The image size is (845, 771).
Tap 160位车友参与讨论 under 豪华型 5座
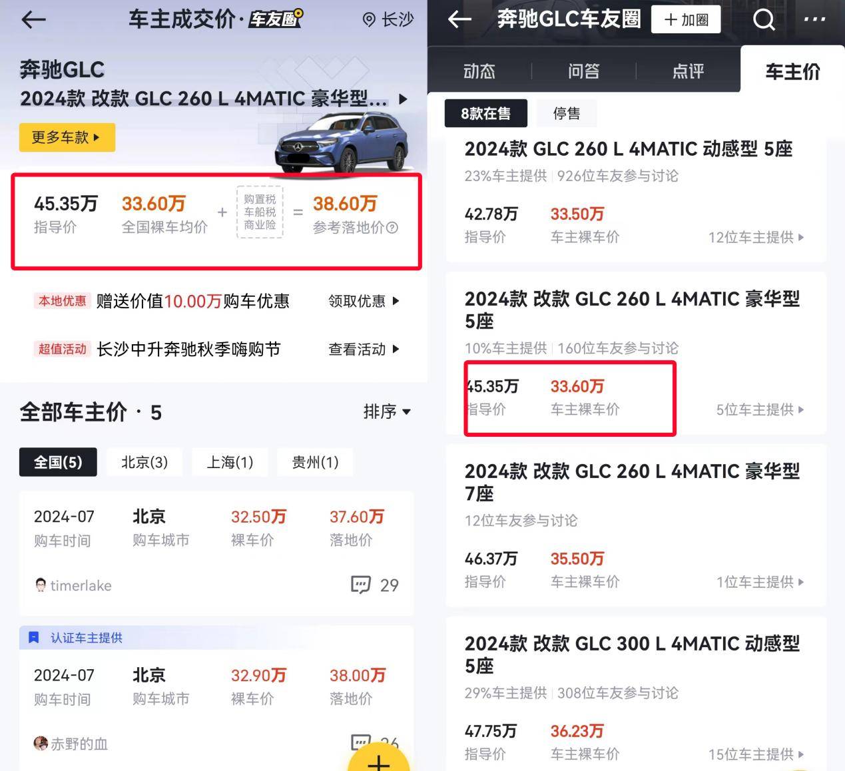(618, 348)
